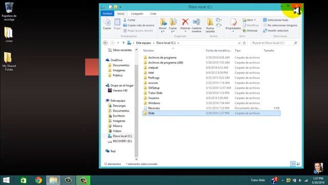Click Invertir selección
This screenshot has width=328, height=185.
[x=276, y=31]
